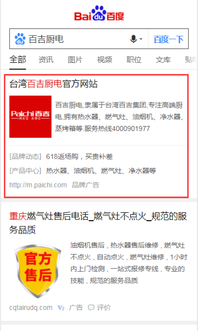Image resolution: width=198 pixels, height=331 pixels.
Task: Click the paw icon in search box
Action: (x=20, y=39)
